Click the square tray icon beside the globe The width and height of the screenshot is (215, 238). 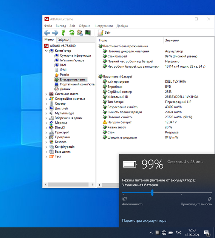(158, 233)
